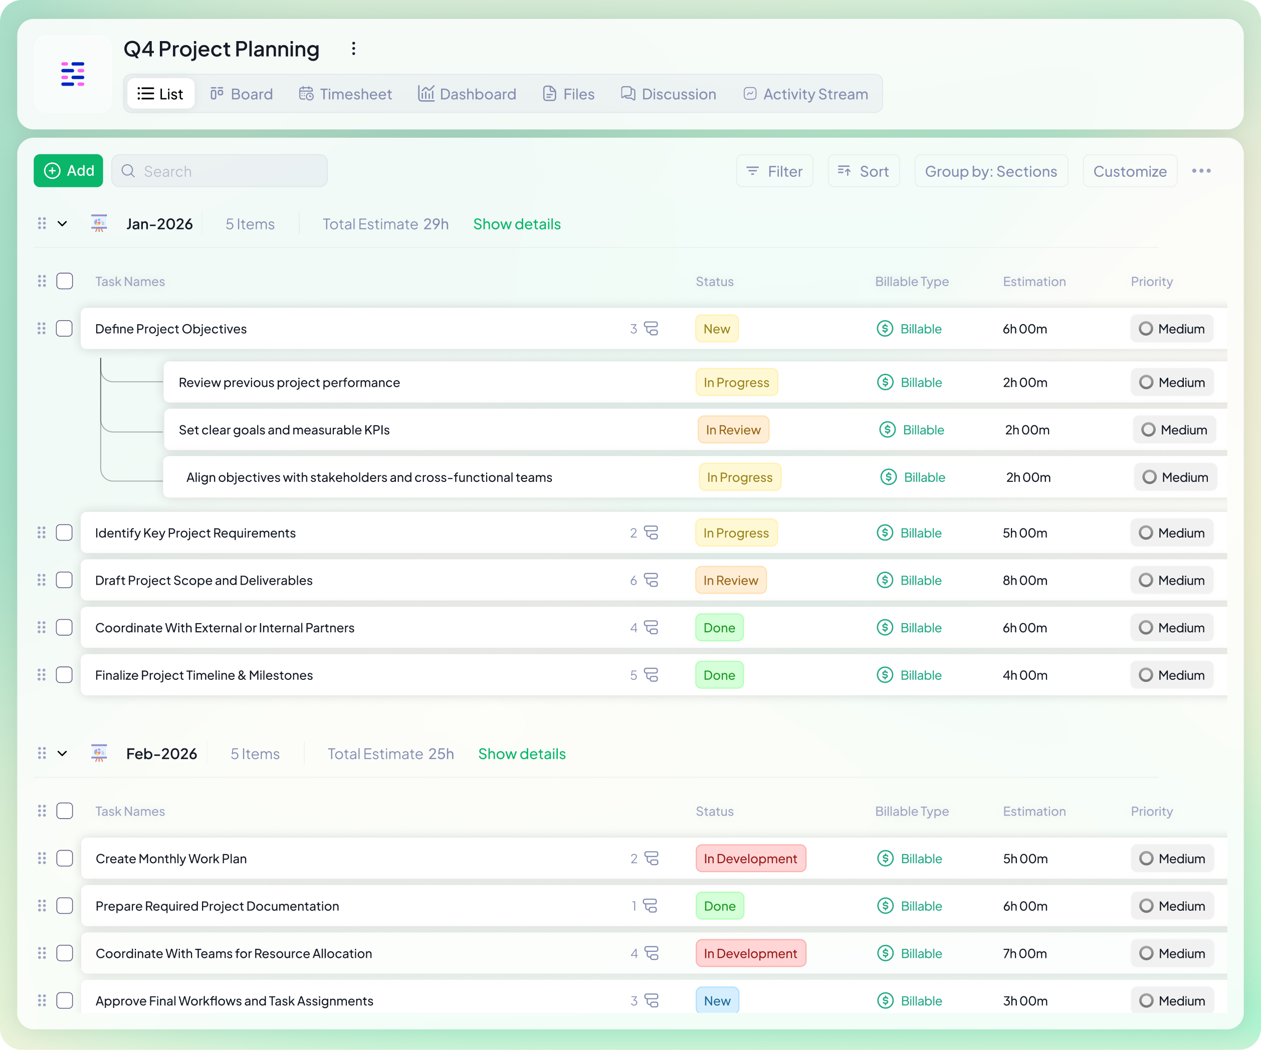The width and height of the screenshot is (1261, 1050).
Task: Click Show details for Jan-2026
Action: pyautogui.click(x=516, y=223)
